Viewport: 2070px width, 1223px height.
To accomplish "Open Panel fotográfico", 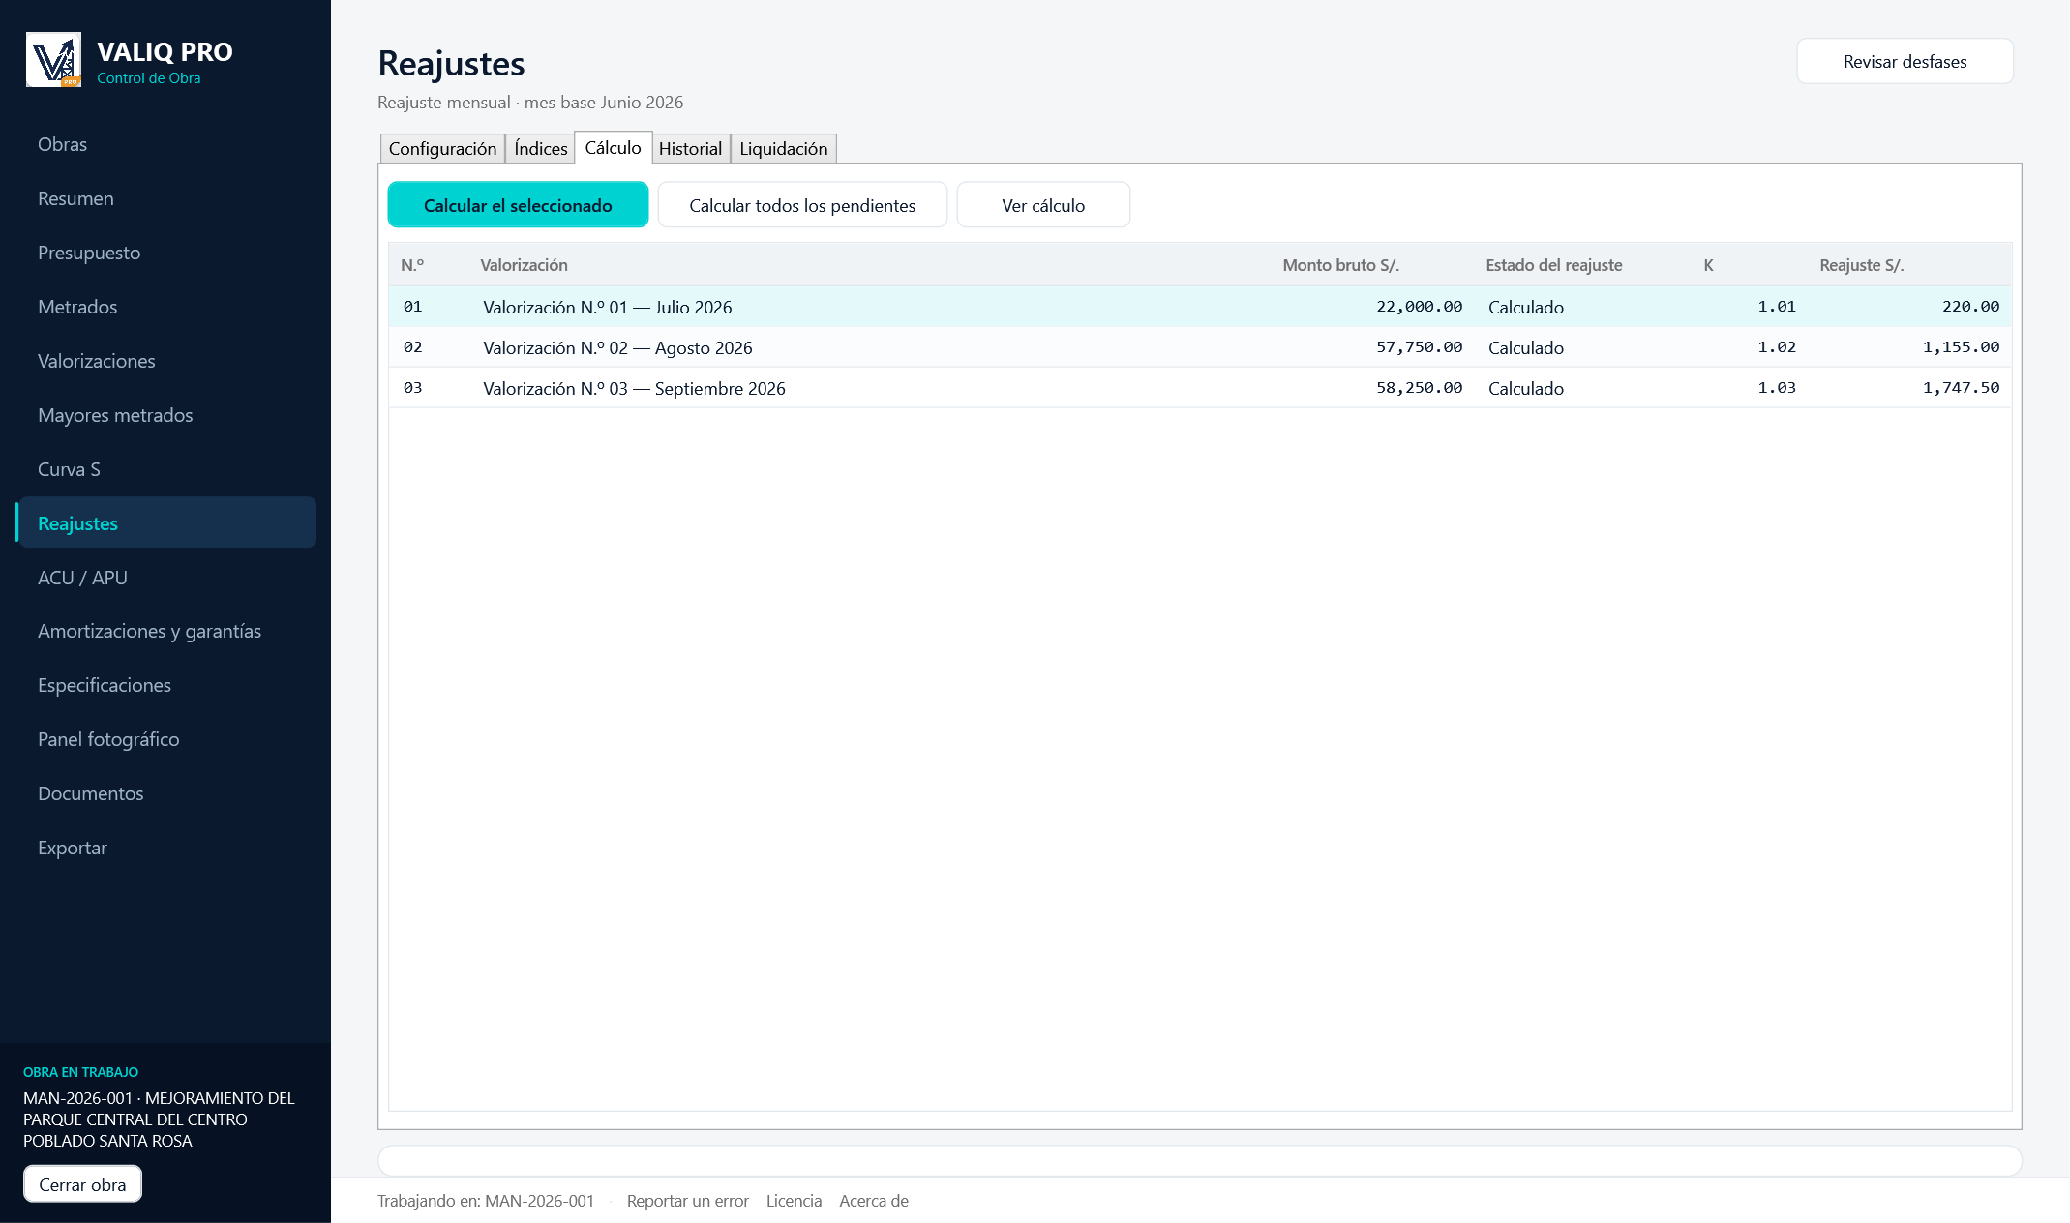I will (x=108, y=739).
